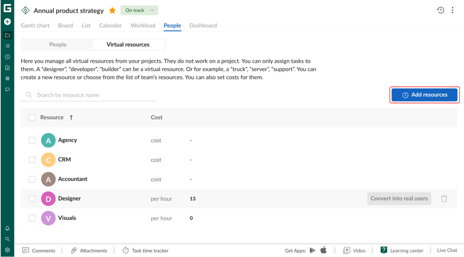Image resolution: width=464 pixels, height=257 pixels.
Task: Click the Visuals avatar icon
Action: pyautogui.click(x=48, y=218)
